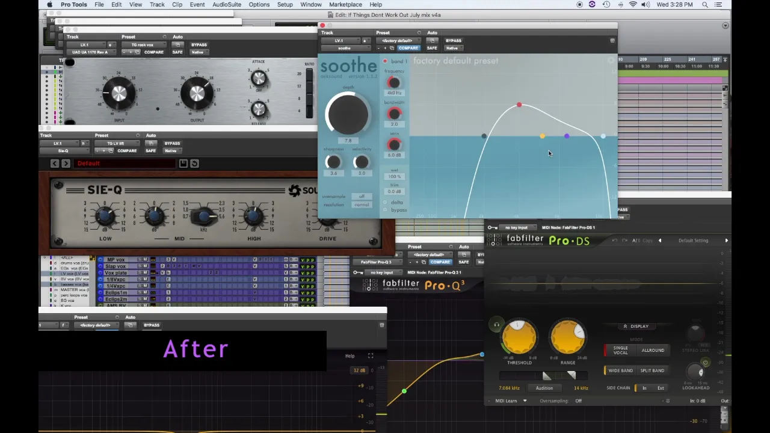
Task: Click the Pro-DS headphone audition icon
Action: point(496,325)
